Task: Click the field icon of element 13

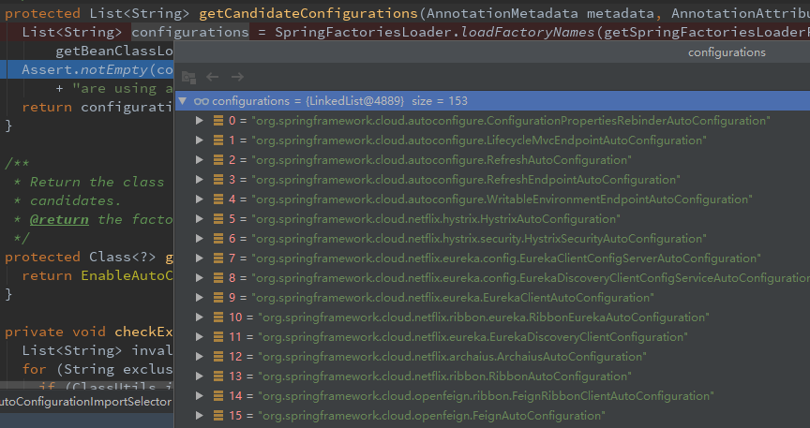Action: coord(218,376)
